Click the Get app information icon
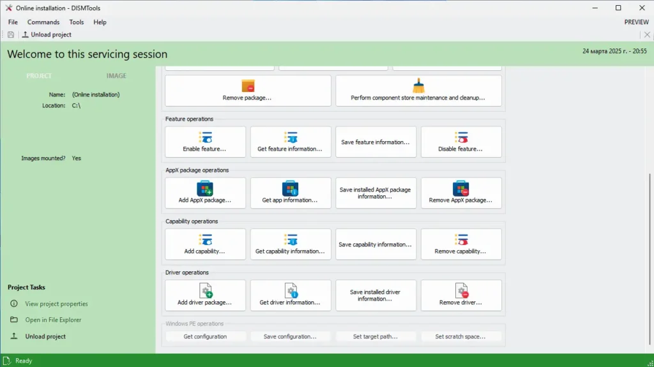654x367 pixels. coord(291,188)
